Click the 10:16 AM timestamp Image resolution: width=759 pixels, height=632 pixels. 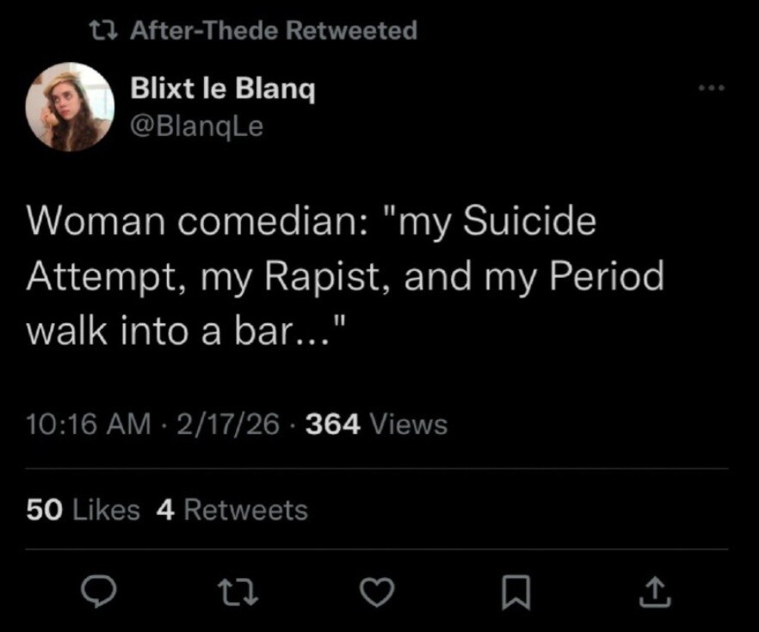[88, 424]
